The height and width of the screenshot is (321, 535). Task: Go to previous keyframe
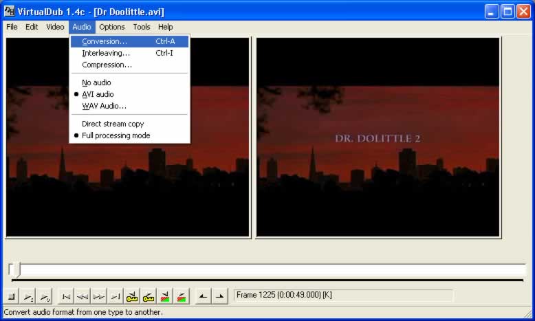pos(132,296)
